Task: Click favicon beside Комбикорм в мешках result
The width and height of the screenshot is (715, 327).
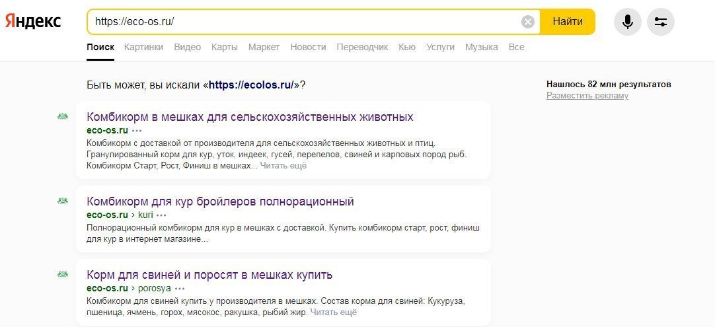Action: point(63,116)
